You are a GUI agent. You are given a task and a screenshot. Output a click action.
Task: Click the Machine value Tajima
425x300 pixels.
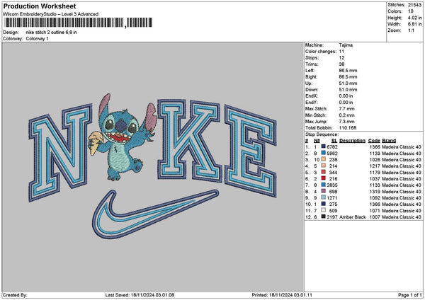[x=346, y=45]
